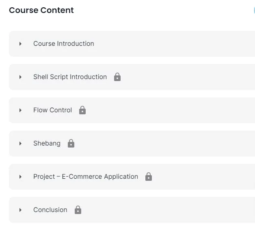Viewport: 255px width, 227px height.
Task: Expand Course Introduction using its triangle arrow
Action: click(x=20, y=44)
